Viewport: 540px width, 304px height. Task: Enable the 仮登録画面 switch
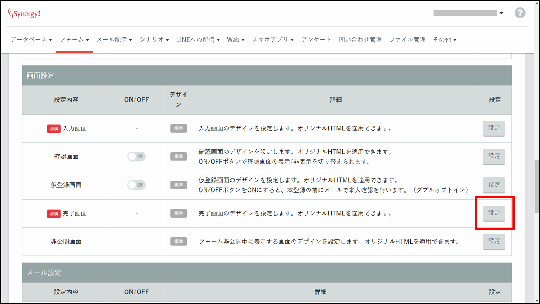click(x=136, y=185)
